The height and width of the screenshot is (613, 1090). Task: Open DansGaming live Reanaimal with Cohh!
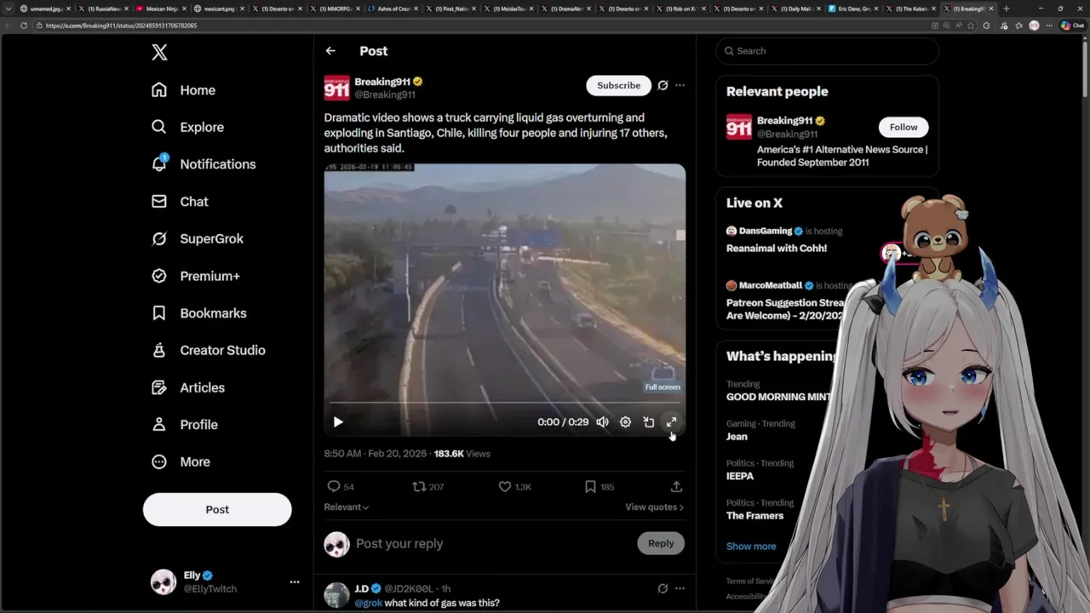(x=777, y=249)
